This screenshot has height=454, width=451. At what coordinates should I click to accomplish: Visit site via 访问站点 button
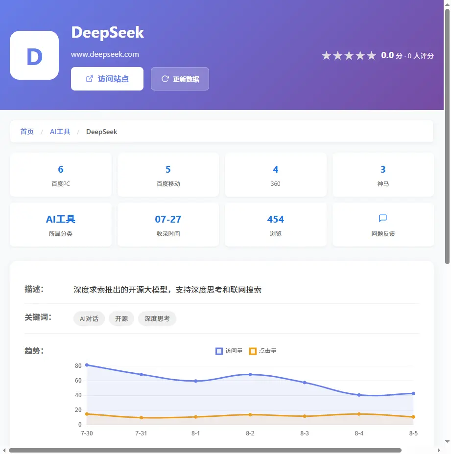click(107, 79)
